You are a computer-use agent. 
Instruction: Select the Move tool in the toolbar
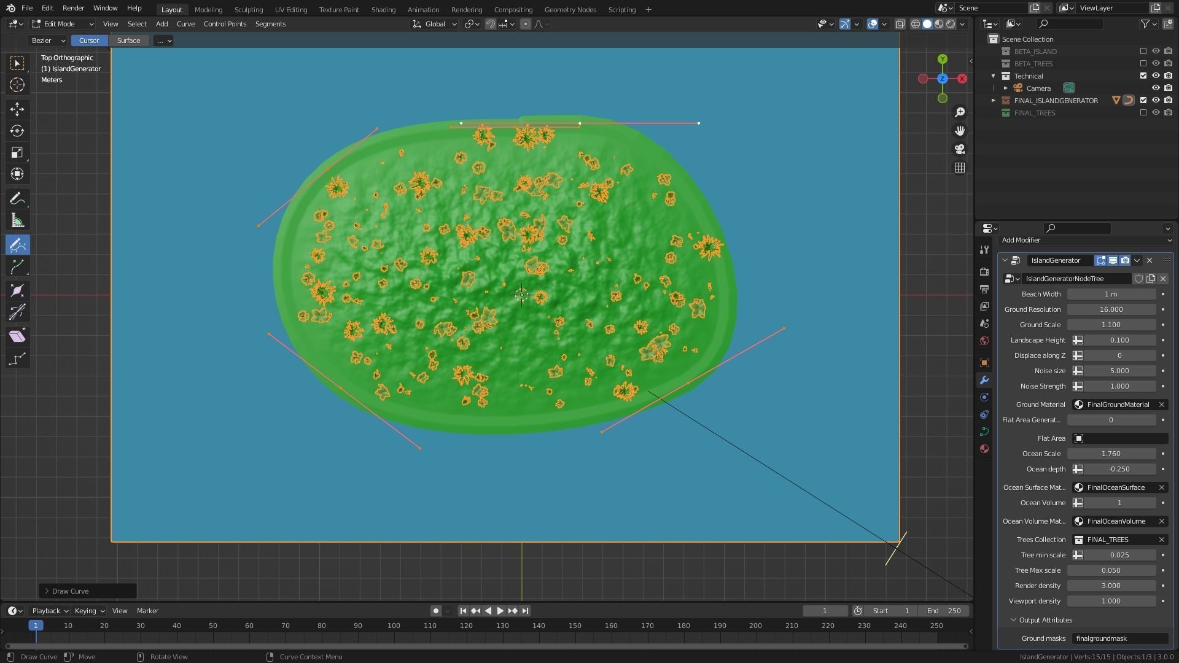[x=17, y=109]
